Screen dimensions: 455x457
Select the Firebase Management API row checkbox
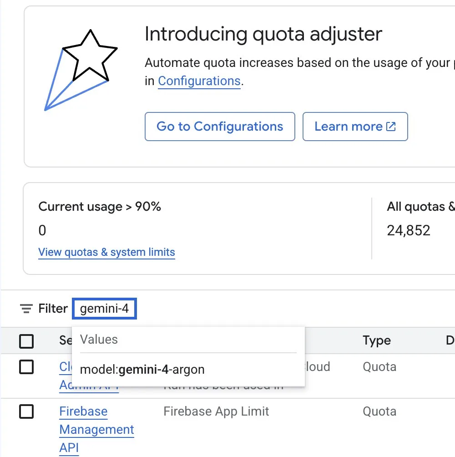pos(26,411)
